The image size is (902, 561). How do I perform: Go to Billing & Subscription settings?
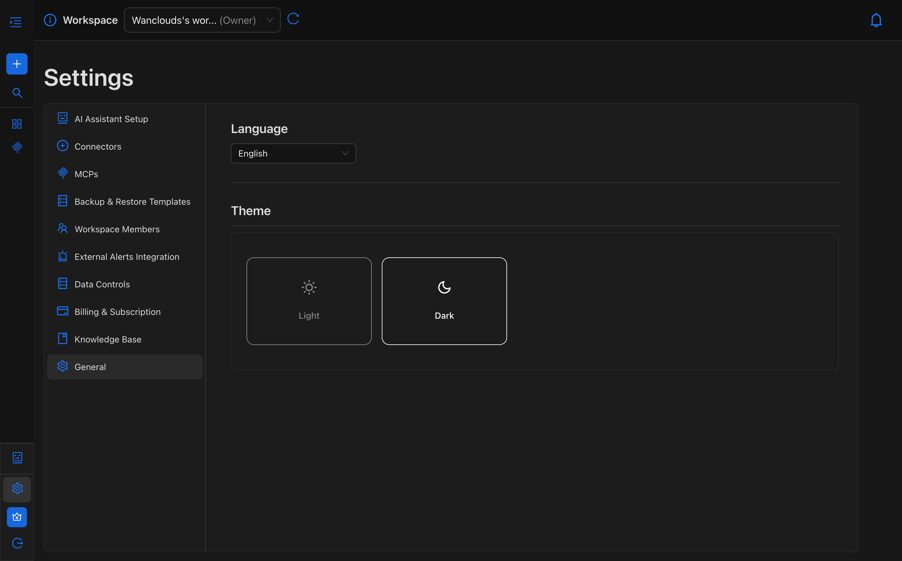coord(117,312)
